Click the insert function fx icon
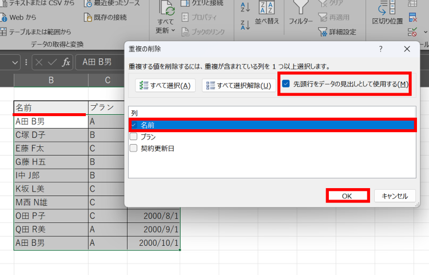Image resolution: width=429 pixels, height=275 pixels. [x=66, y=62]
